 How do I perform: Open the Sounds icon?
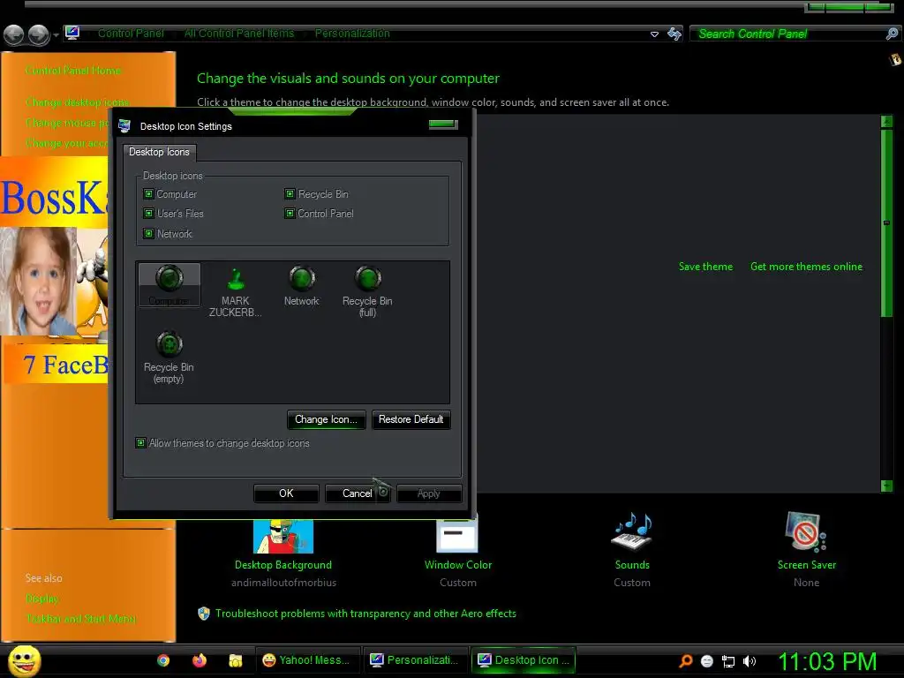tap(632, 531)
